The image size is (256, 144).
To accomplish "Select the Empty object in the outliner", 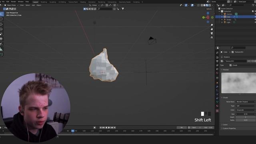I will 229,20.
